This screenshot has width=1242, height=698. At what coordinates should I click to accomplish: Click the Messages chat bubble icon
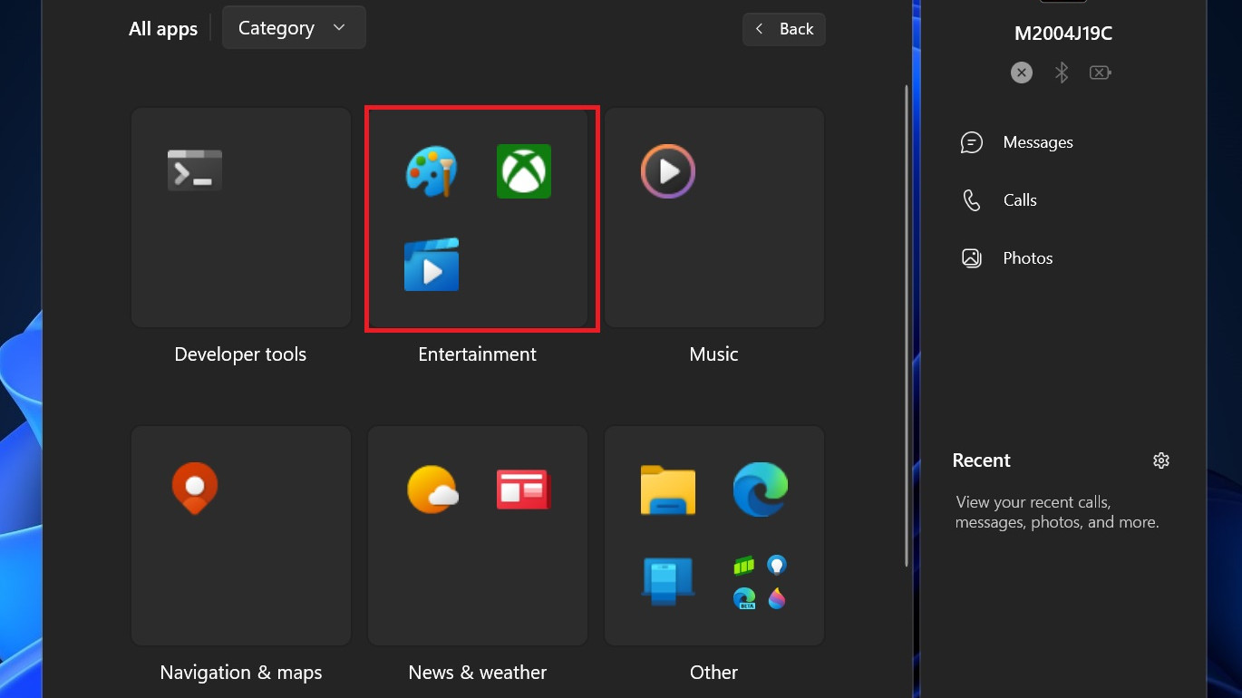coord(972,142)
